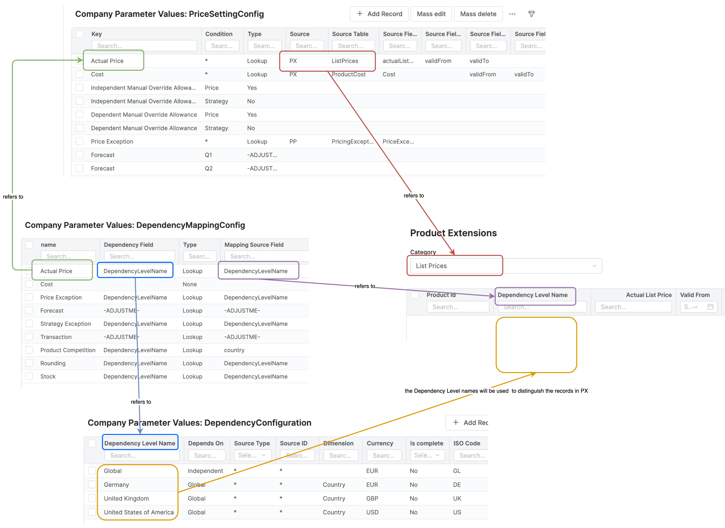Toggle the Price Exception checkbox in DependencyMappingConfig
725x528 pixels.
(x=29, y=297)
